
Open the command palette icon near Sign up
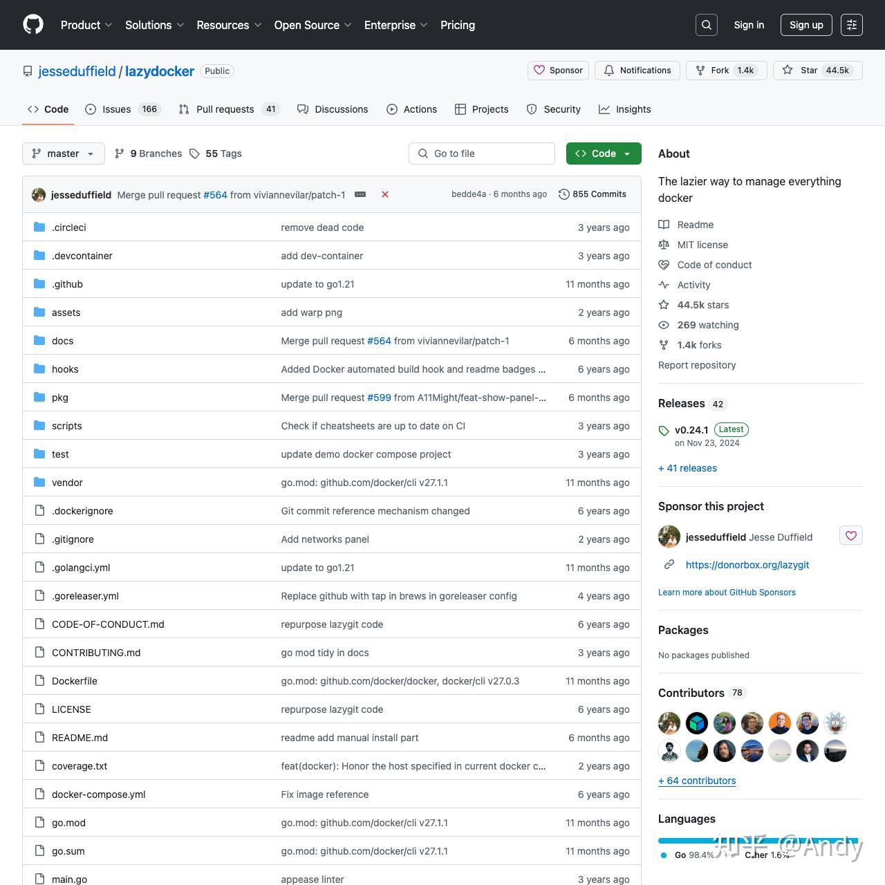point(851,24)
